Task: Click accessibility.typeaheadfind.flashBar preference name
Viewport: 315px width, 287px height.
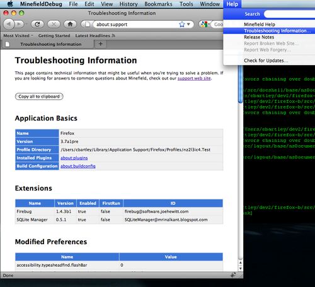Action: click(52, 265)
